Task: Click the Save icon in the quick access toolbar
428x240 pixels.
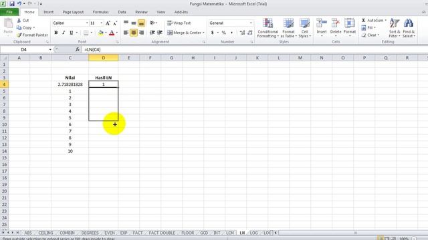Action: (12, 4)
